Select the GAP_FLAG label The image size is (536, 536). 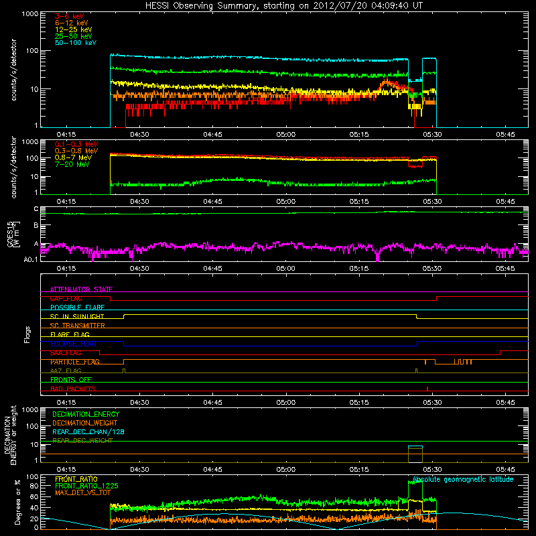pyautogui.click(x=66, y=298)
